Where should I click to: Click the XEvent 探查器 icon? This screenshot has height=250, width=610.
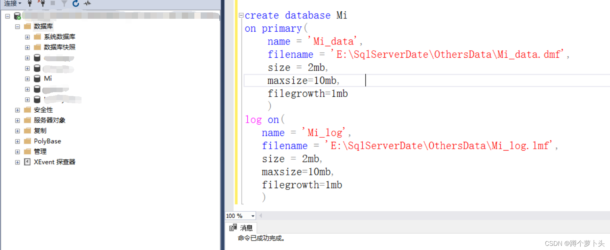coord(28,162)
